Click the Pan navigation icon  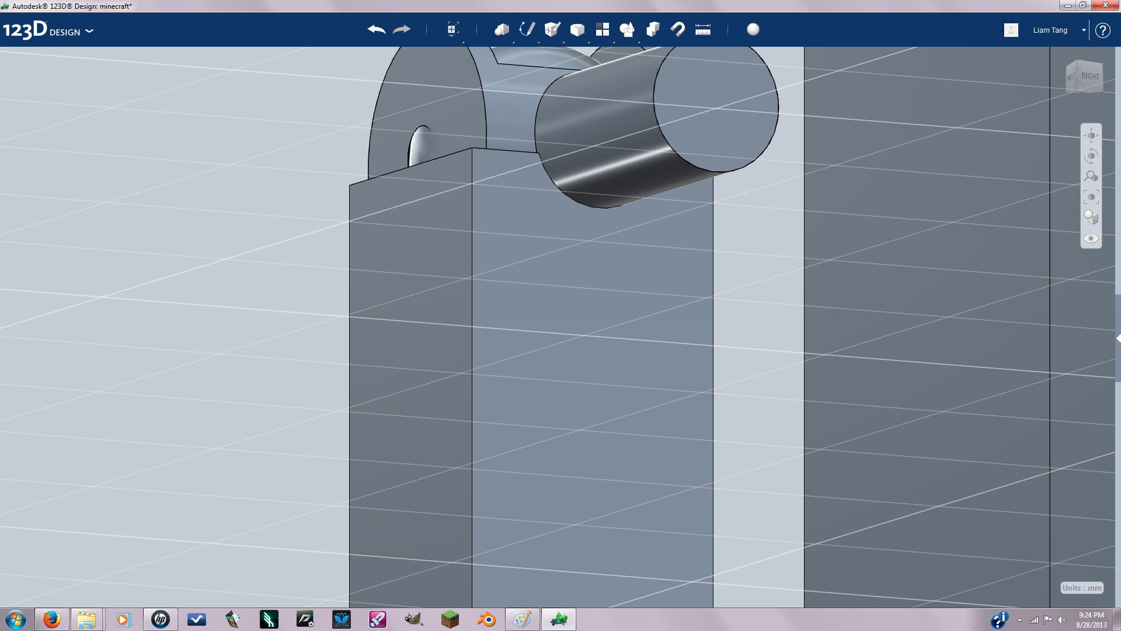click(x=1091, y=136)
